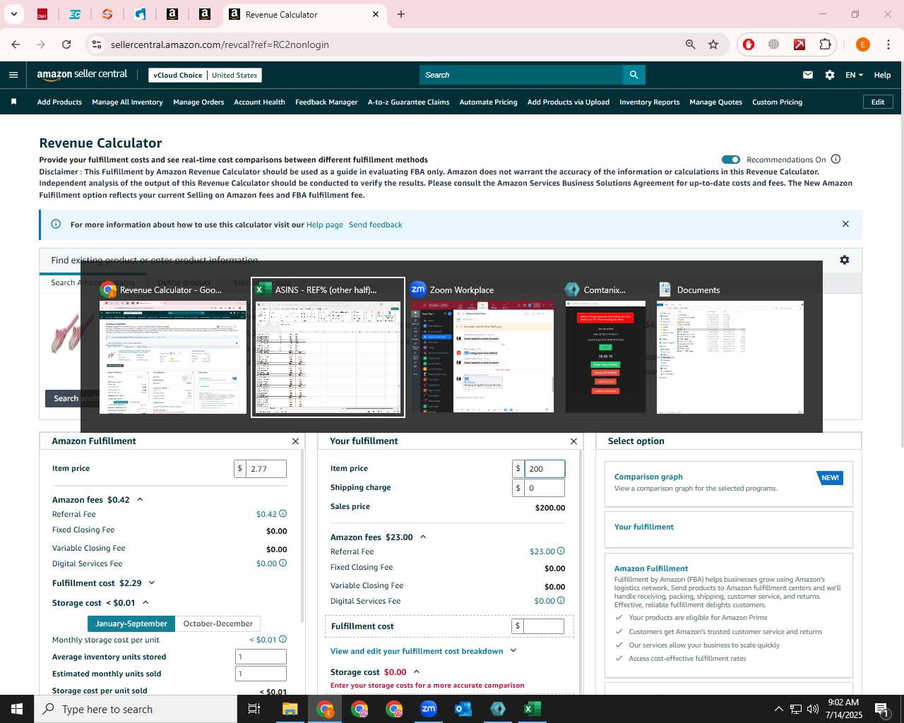Select Amazon Fulfillment option card
Viewport: 904px width, 723px height.
[728, 616]
